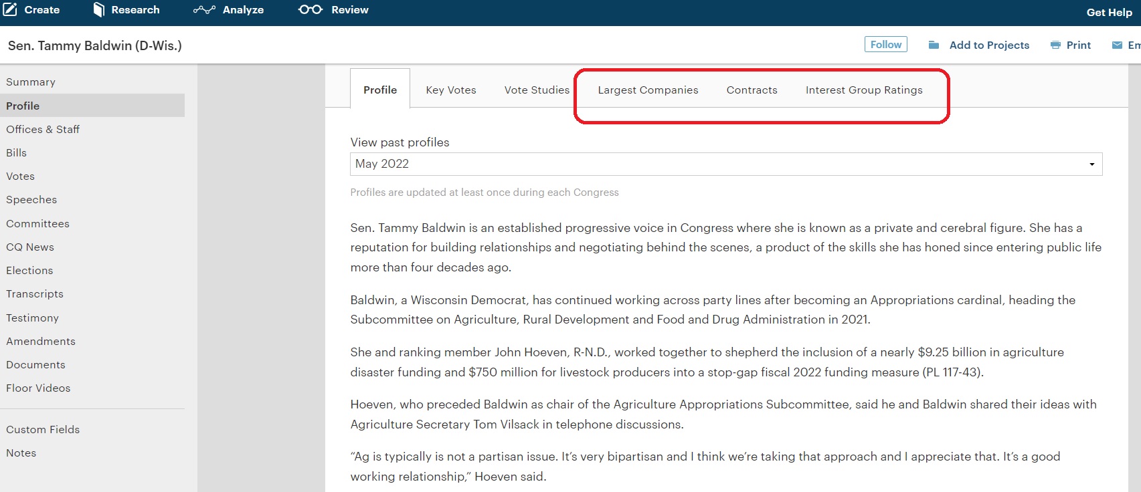Open Floor Videos sidebar item
The height and width of the screenshot is (492, 1141).
38,388
